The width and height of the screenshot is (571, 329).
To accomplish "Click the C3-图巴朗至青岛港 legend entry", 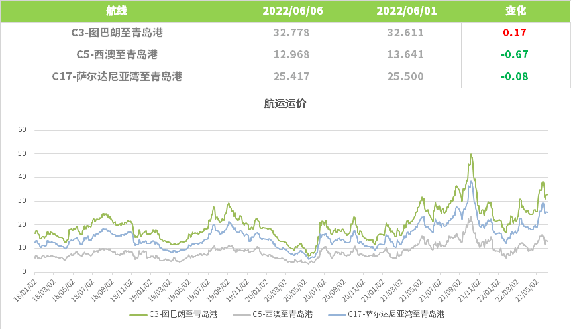I will click(x=174, y=314).
